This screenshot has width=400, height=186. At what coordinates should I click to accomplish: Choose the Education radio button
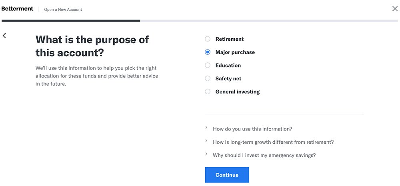click(208, 65)
